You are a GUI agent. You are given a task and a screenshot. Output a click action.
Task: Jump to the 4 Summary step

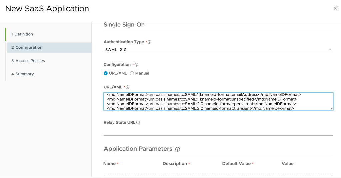[x=23, y=74]
